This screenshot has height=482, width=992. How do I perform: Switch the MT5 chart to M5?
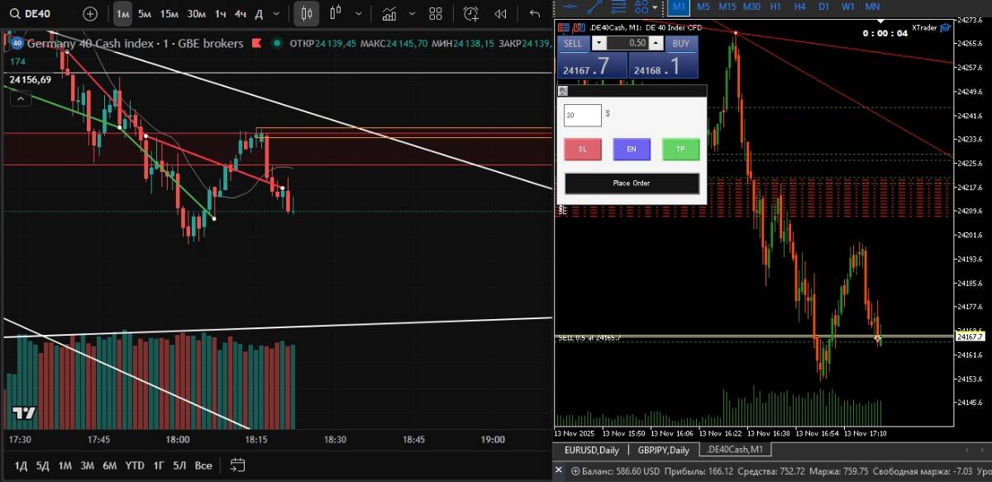pyautogui.click(x=703, y=6)
